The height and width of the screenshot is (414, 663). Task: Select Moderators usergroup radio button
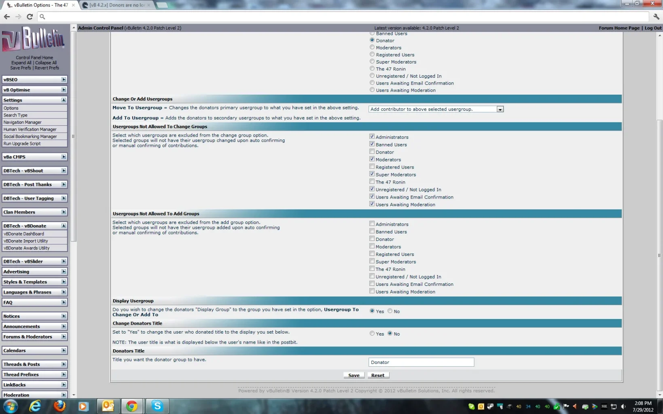coord(372,47)
